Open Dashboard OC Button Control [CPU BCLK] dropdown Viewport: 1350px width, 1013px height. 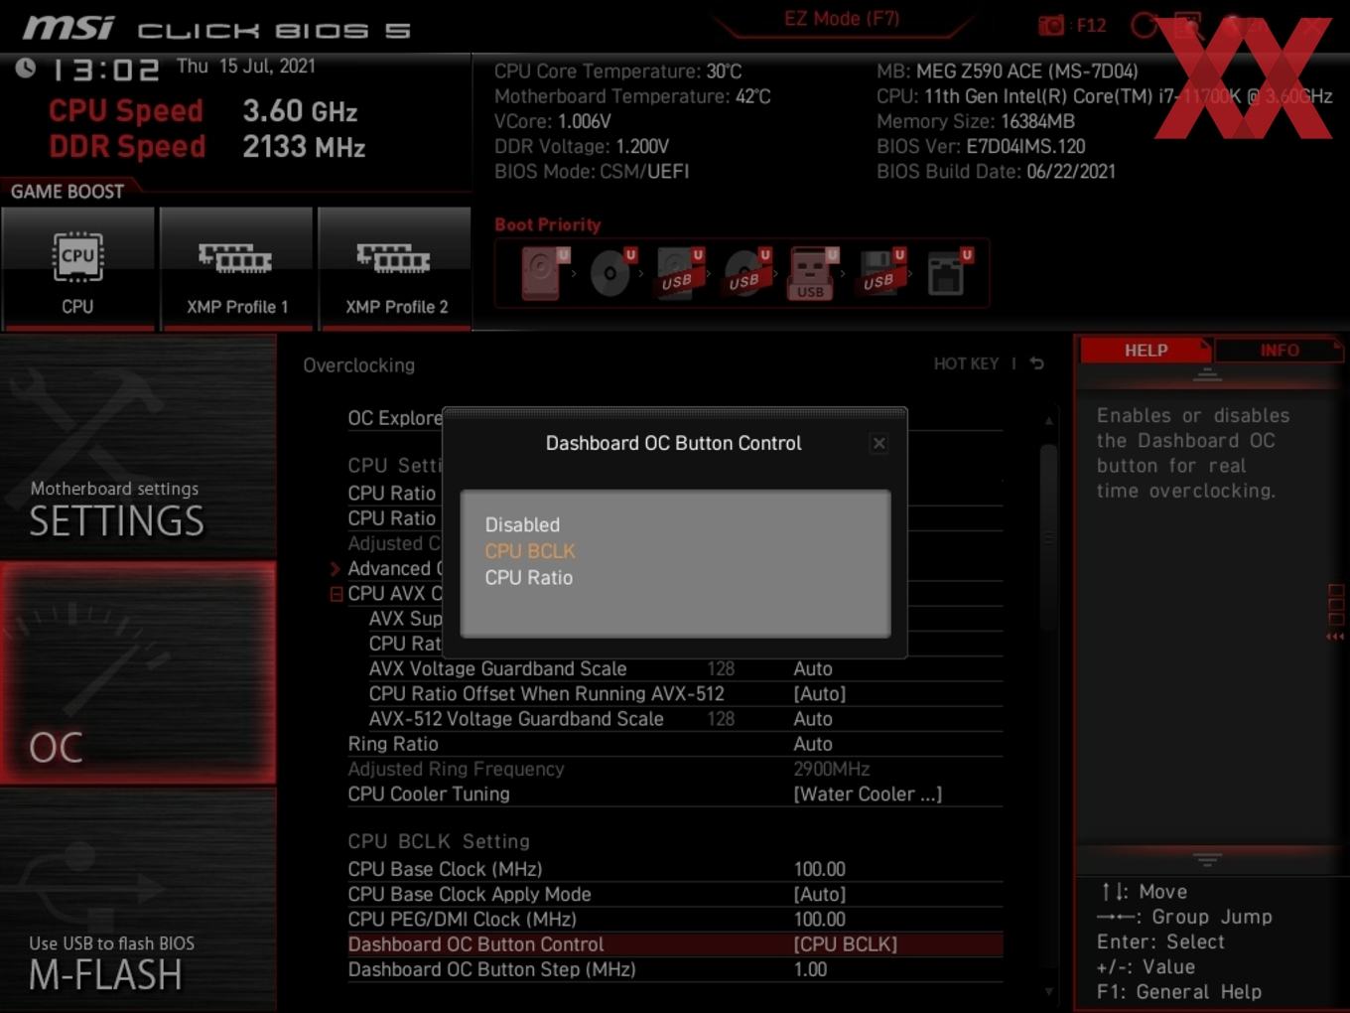click(x=845, y=944)
